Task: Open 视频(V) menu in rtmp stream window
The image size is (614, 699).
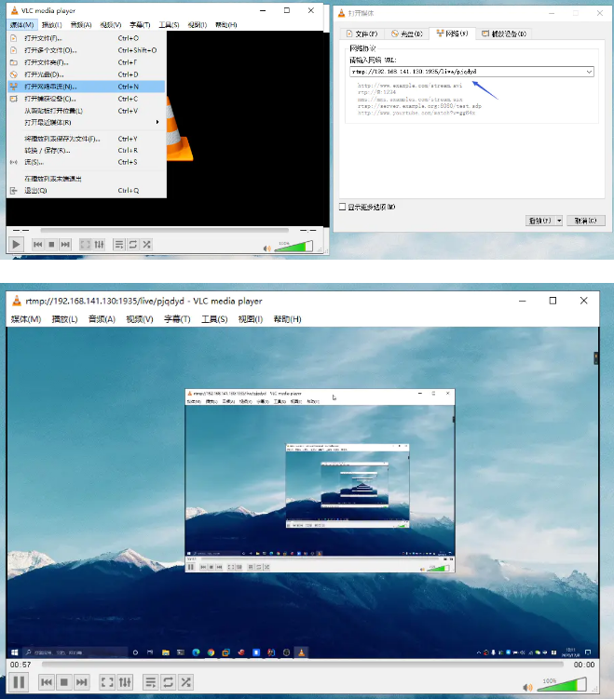Action: 140,319
